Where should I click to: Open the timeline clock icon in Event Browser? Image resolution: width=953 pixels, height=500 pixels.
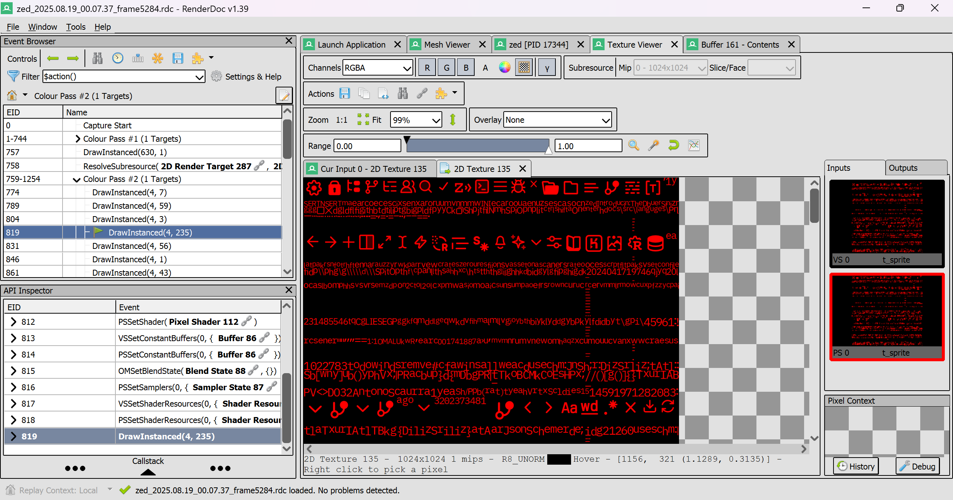[x=118, y=58]
